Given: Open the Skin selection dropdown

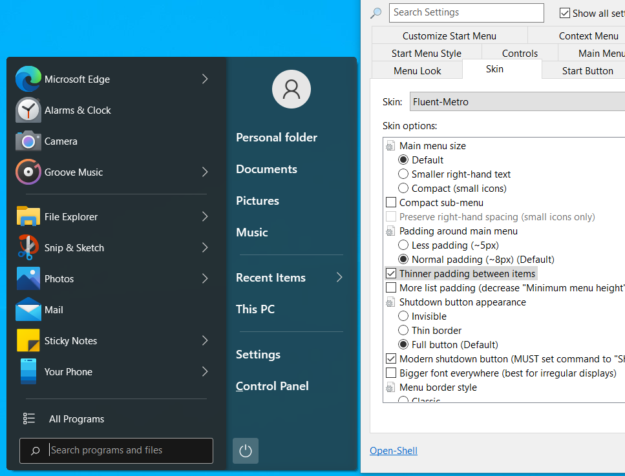Looking at the screenshot, I should coord(517,101).
